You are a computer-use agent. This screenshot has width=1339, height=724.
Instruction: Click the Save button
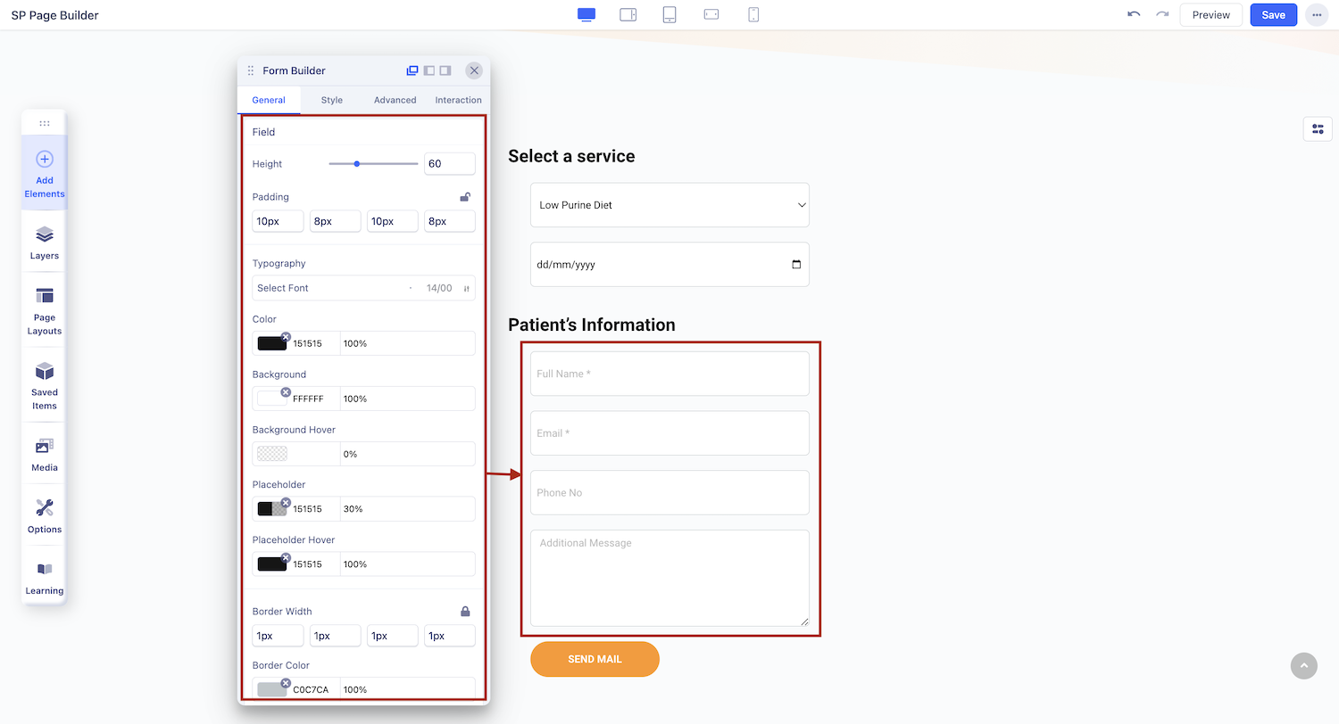coord(1273,15)
